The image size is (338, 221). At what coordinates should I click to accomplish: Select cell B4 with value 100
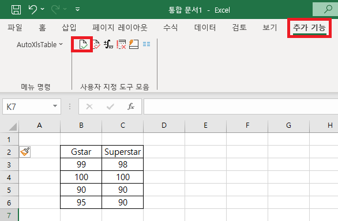coord(81,177)
